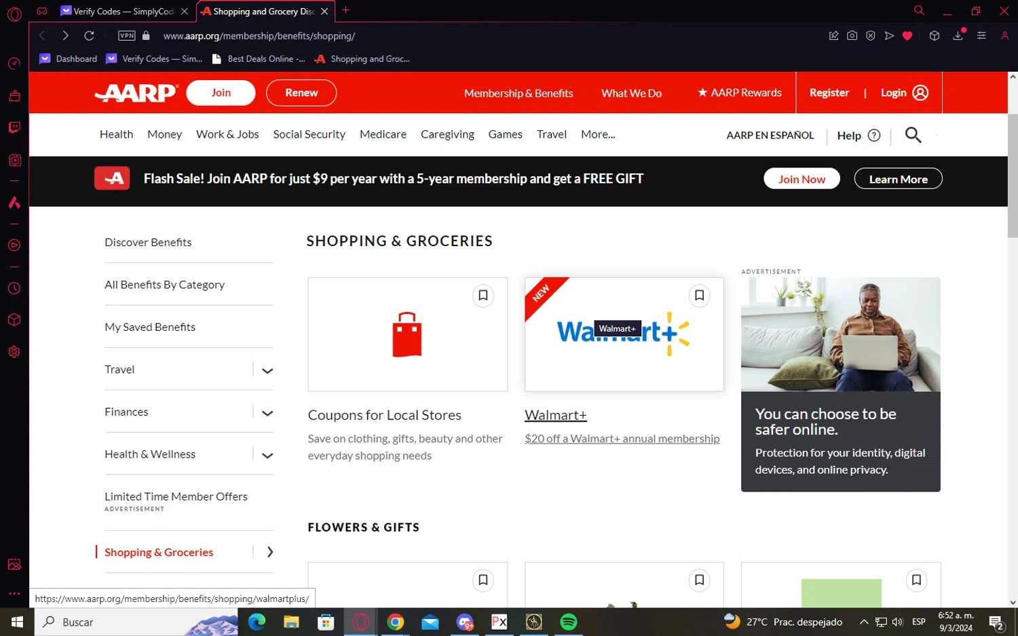
Task: Go back using browser back arrow
Action: (x=42, y=35)
